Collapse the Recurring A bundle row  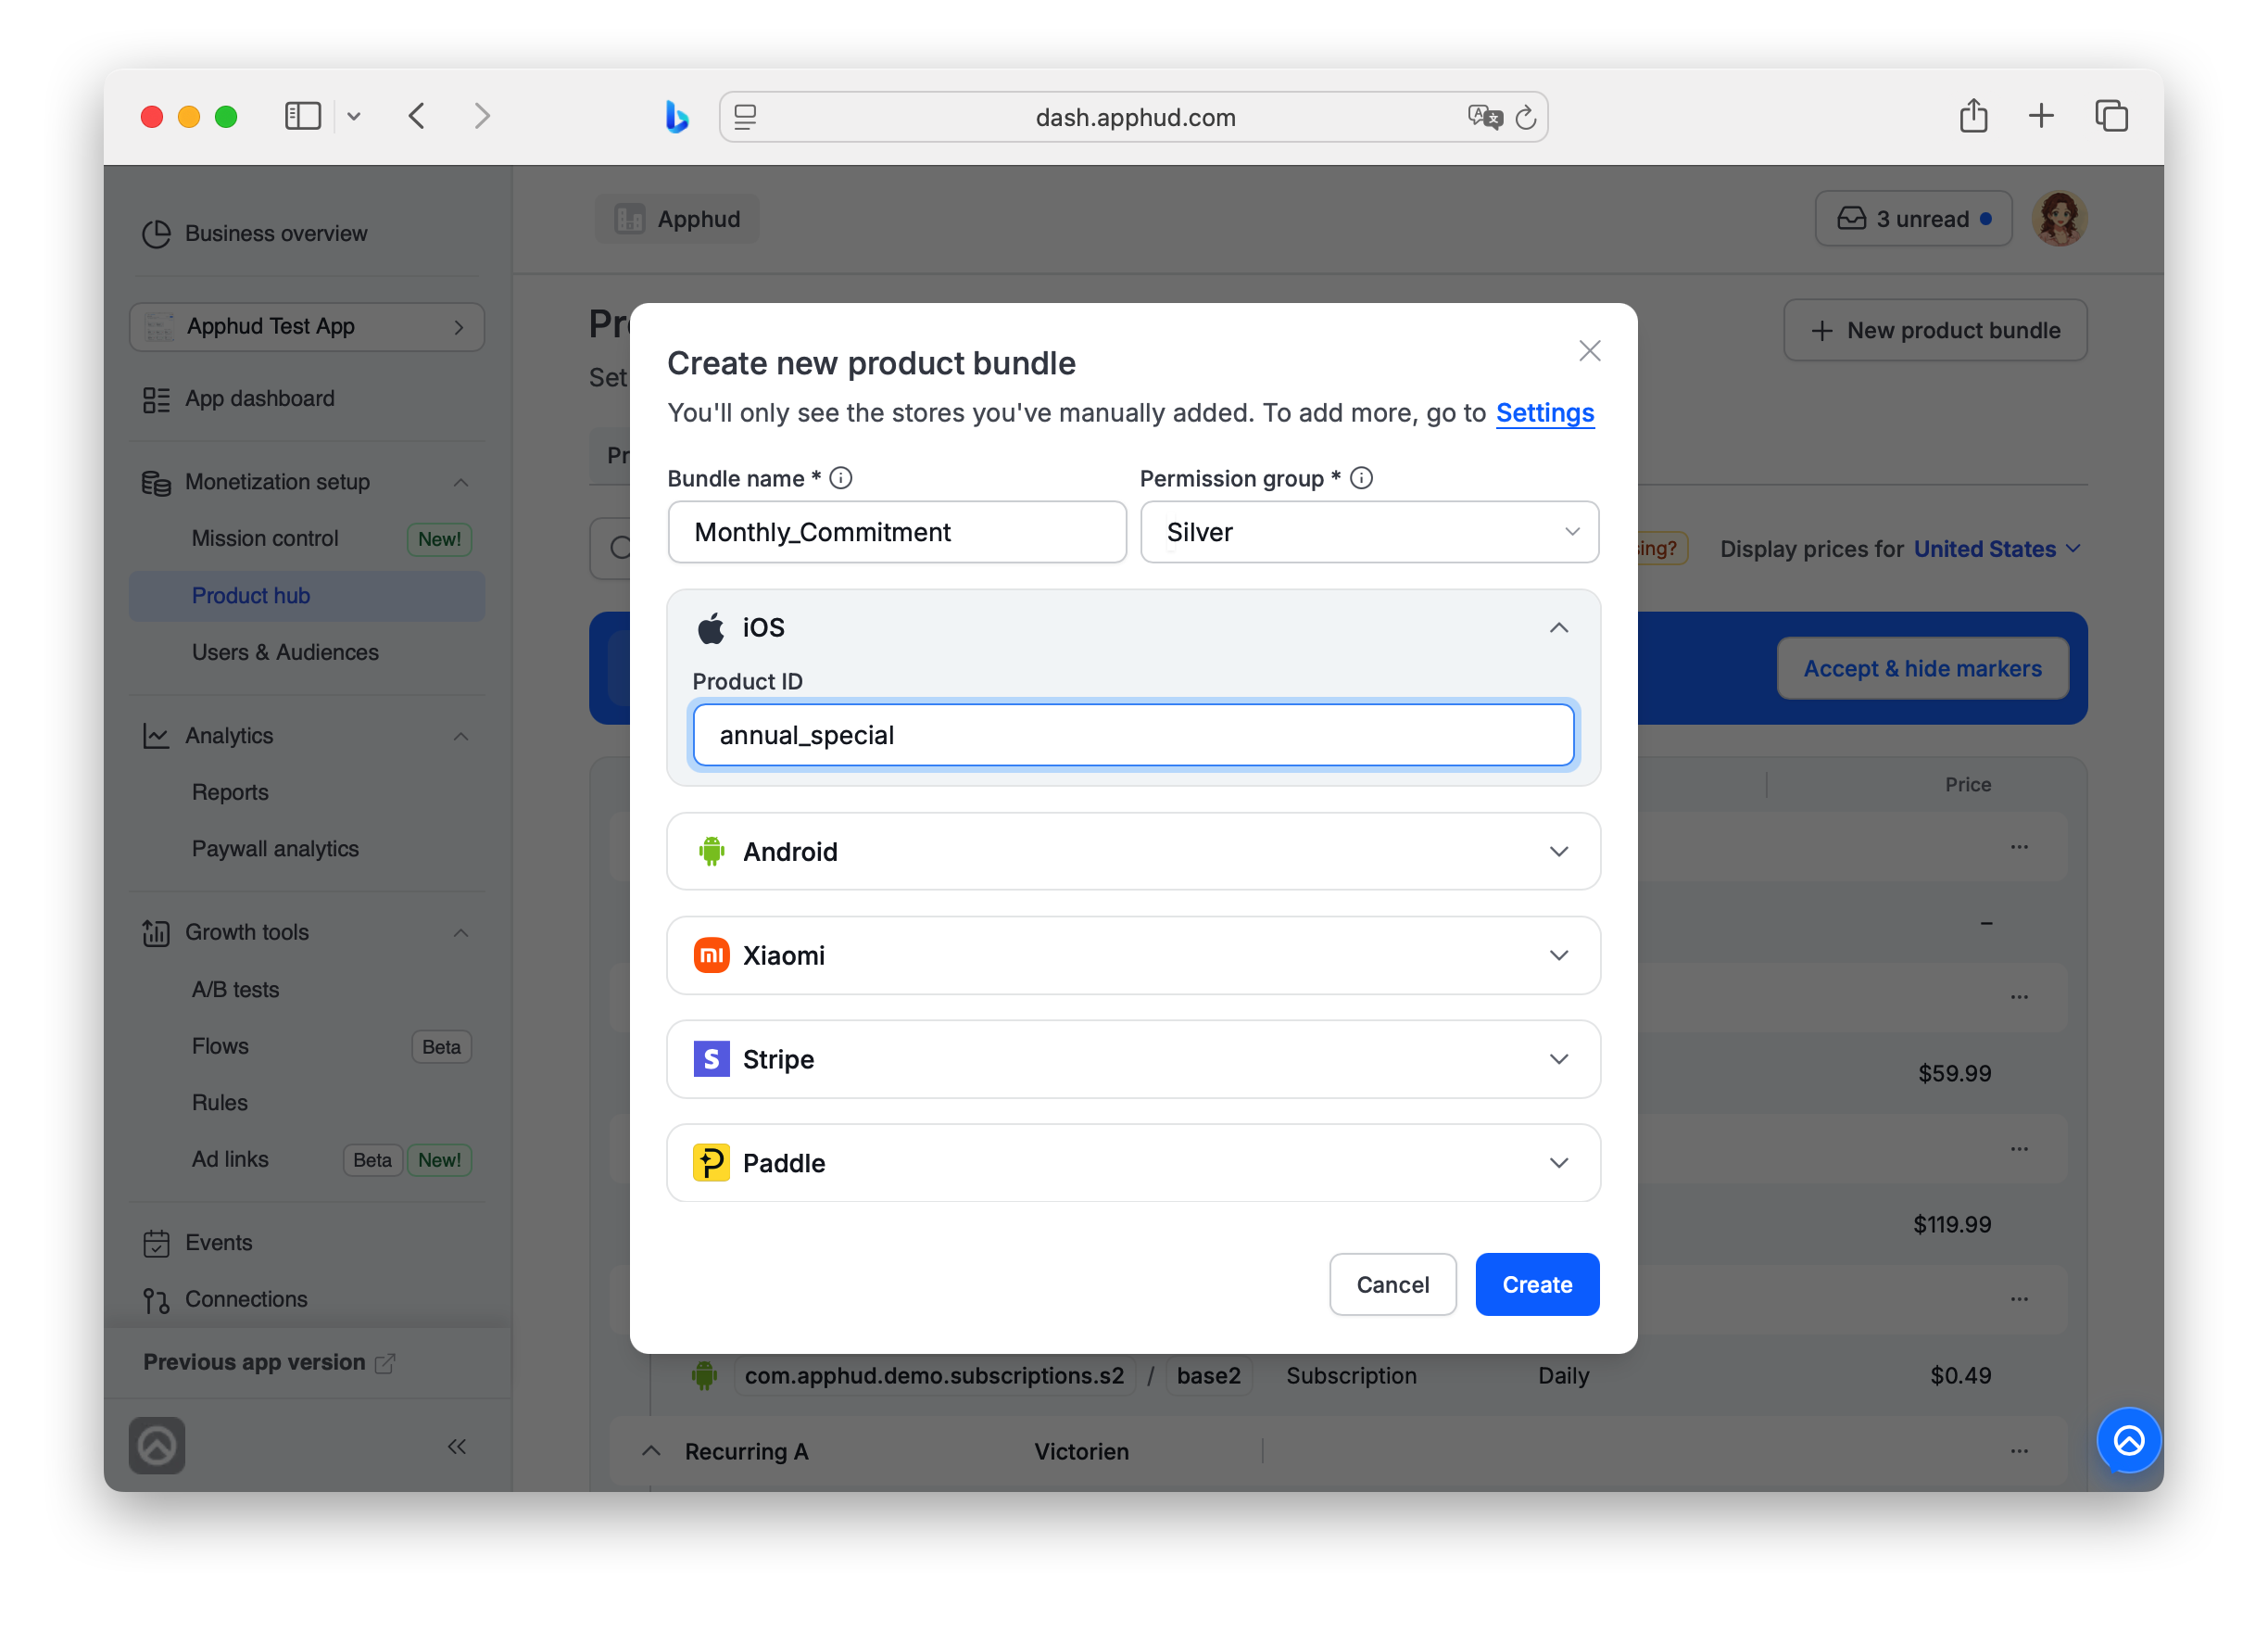[x=651, y=1451]
